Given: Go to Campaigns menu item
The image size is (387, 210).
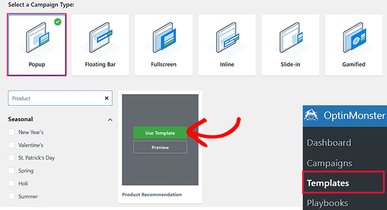Looking at the screenshot, I should tap(330, 163).
